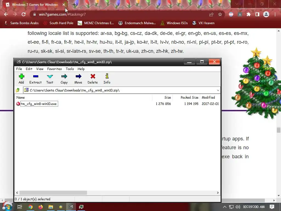Viewport: 281px width, 211px height.
Task: Expand the 7-Zip address path dropdown
Action: pyautogui.click(x=218, y=90)
